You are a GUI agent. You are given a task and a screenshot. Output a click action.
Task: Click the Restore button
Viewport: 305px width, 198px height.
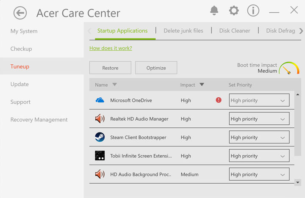click(x=110, y=68)
